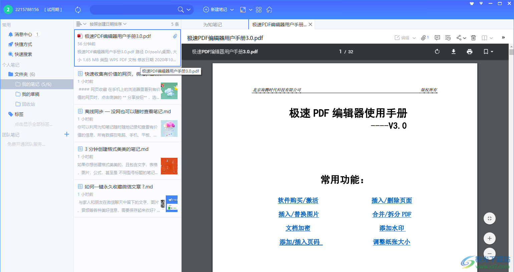514x272 pixels.
Task: Download the PDF file
Action: [454, 52]
